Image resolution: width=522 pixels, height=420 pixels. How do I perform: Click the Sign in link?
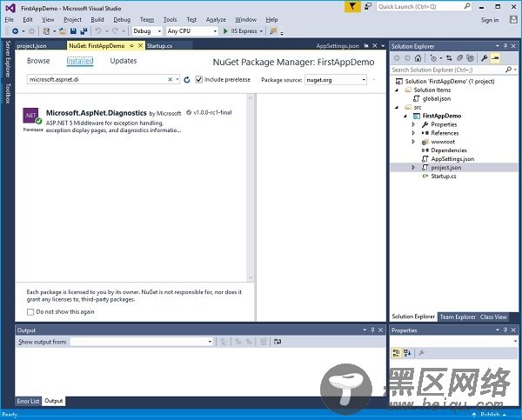tap(490, 20)
